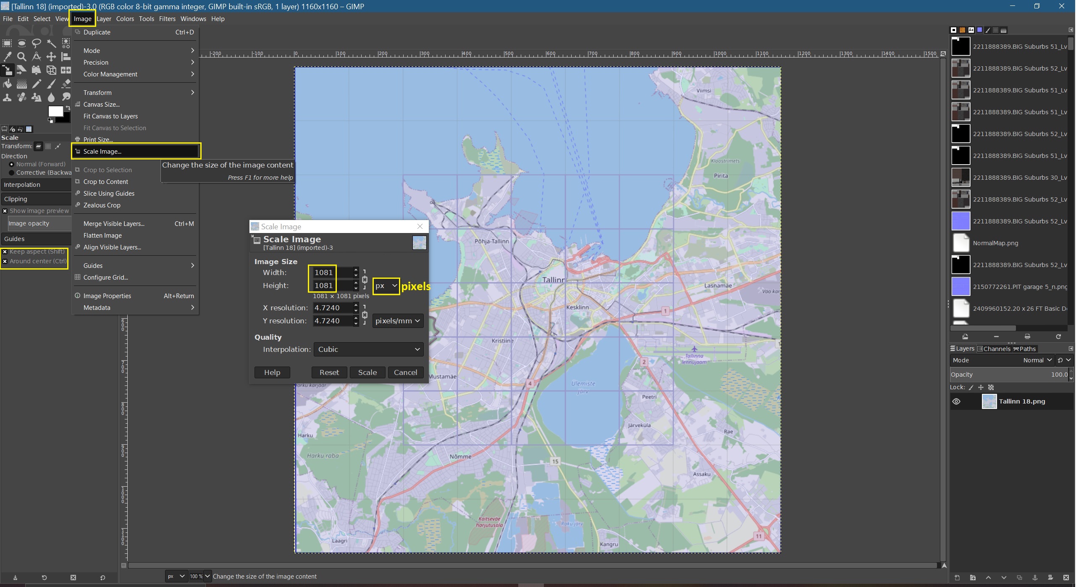This screenshot has width=1076, height=587.
Task: Select the Rectangle Select tool
Action: coord(7,43)
